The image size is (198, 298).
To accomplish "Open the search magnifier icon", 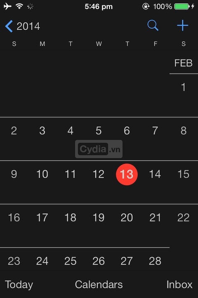I will click(x=153, y=26).
